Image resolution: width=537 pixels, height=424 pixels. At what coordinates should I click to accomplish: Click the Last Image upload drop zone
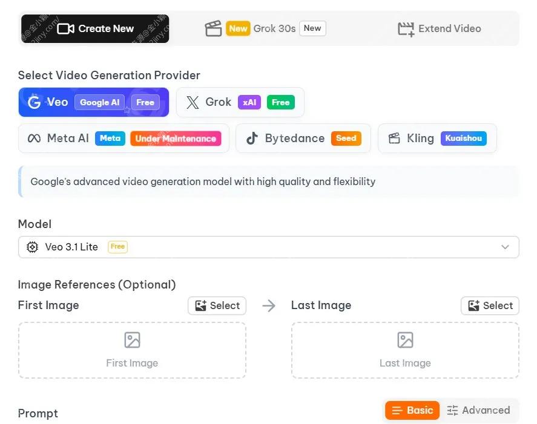coord(405,350)
